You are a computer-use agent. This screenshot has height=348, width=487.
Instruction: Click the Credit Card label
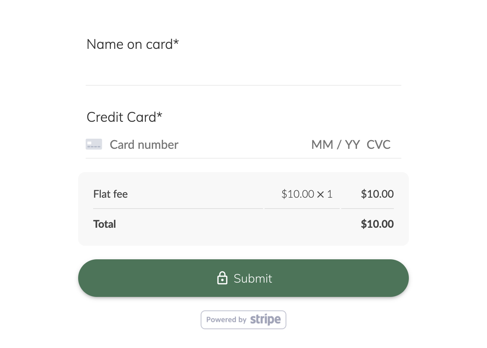coord(124,117)
